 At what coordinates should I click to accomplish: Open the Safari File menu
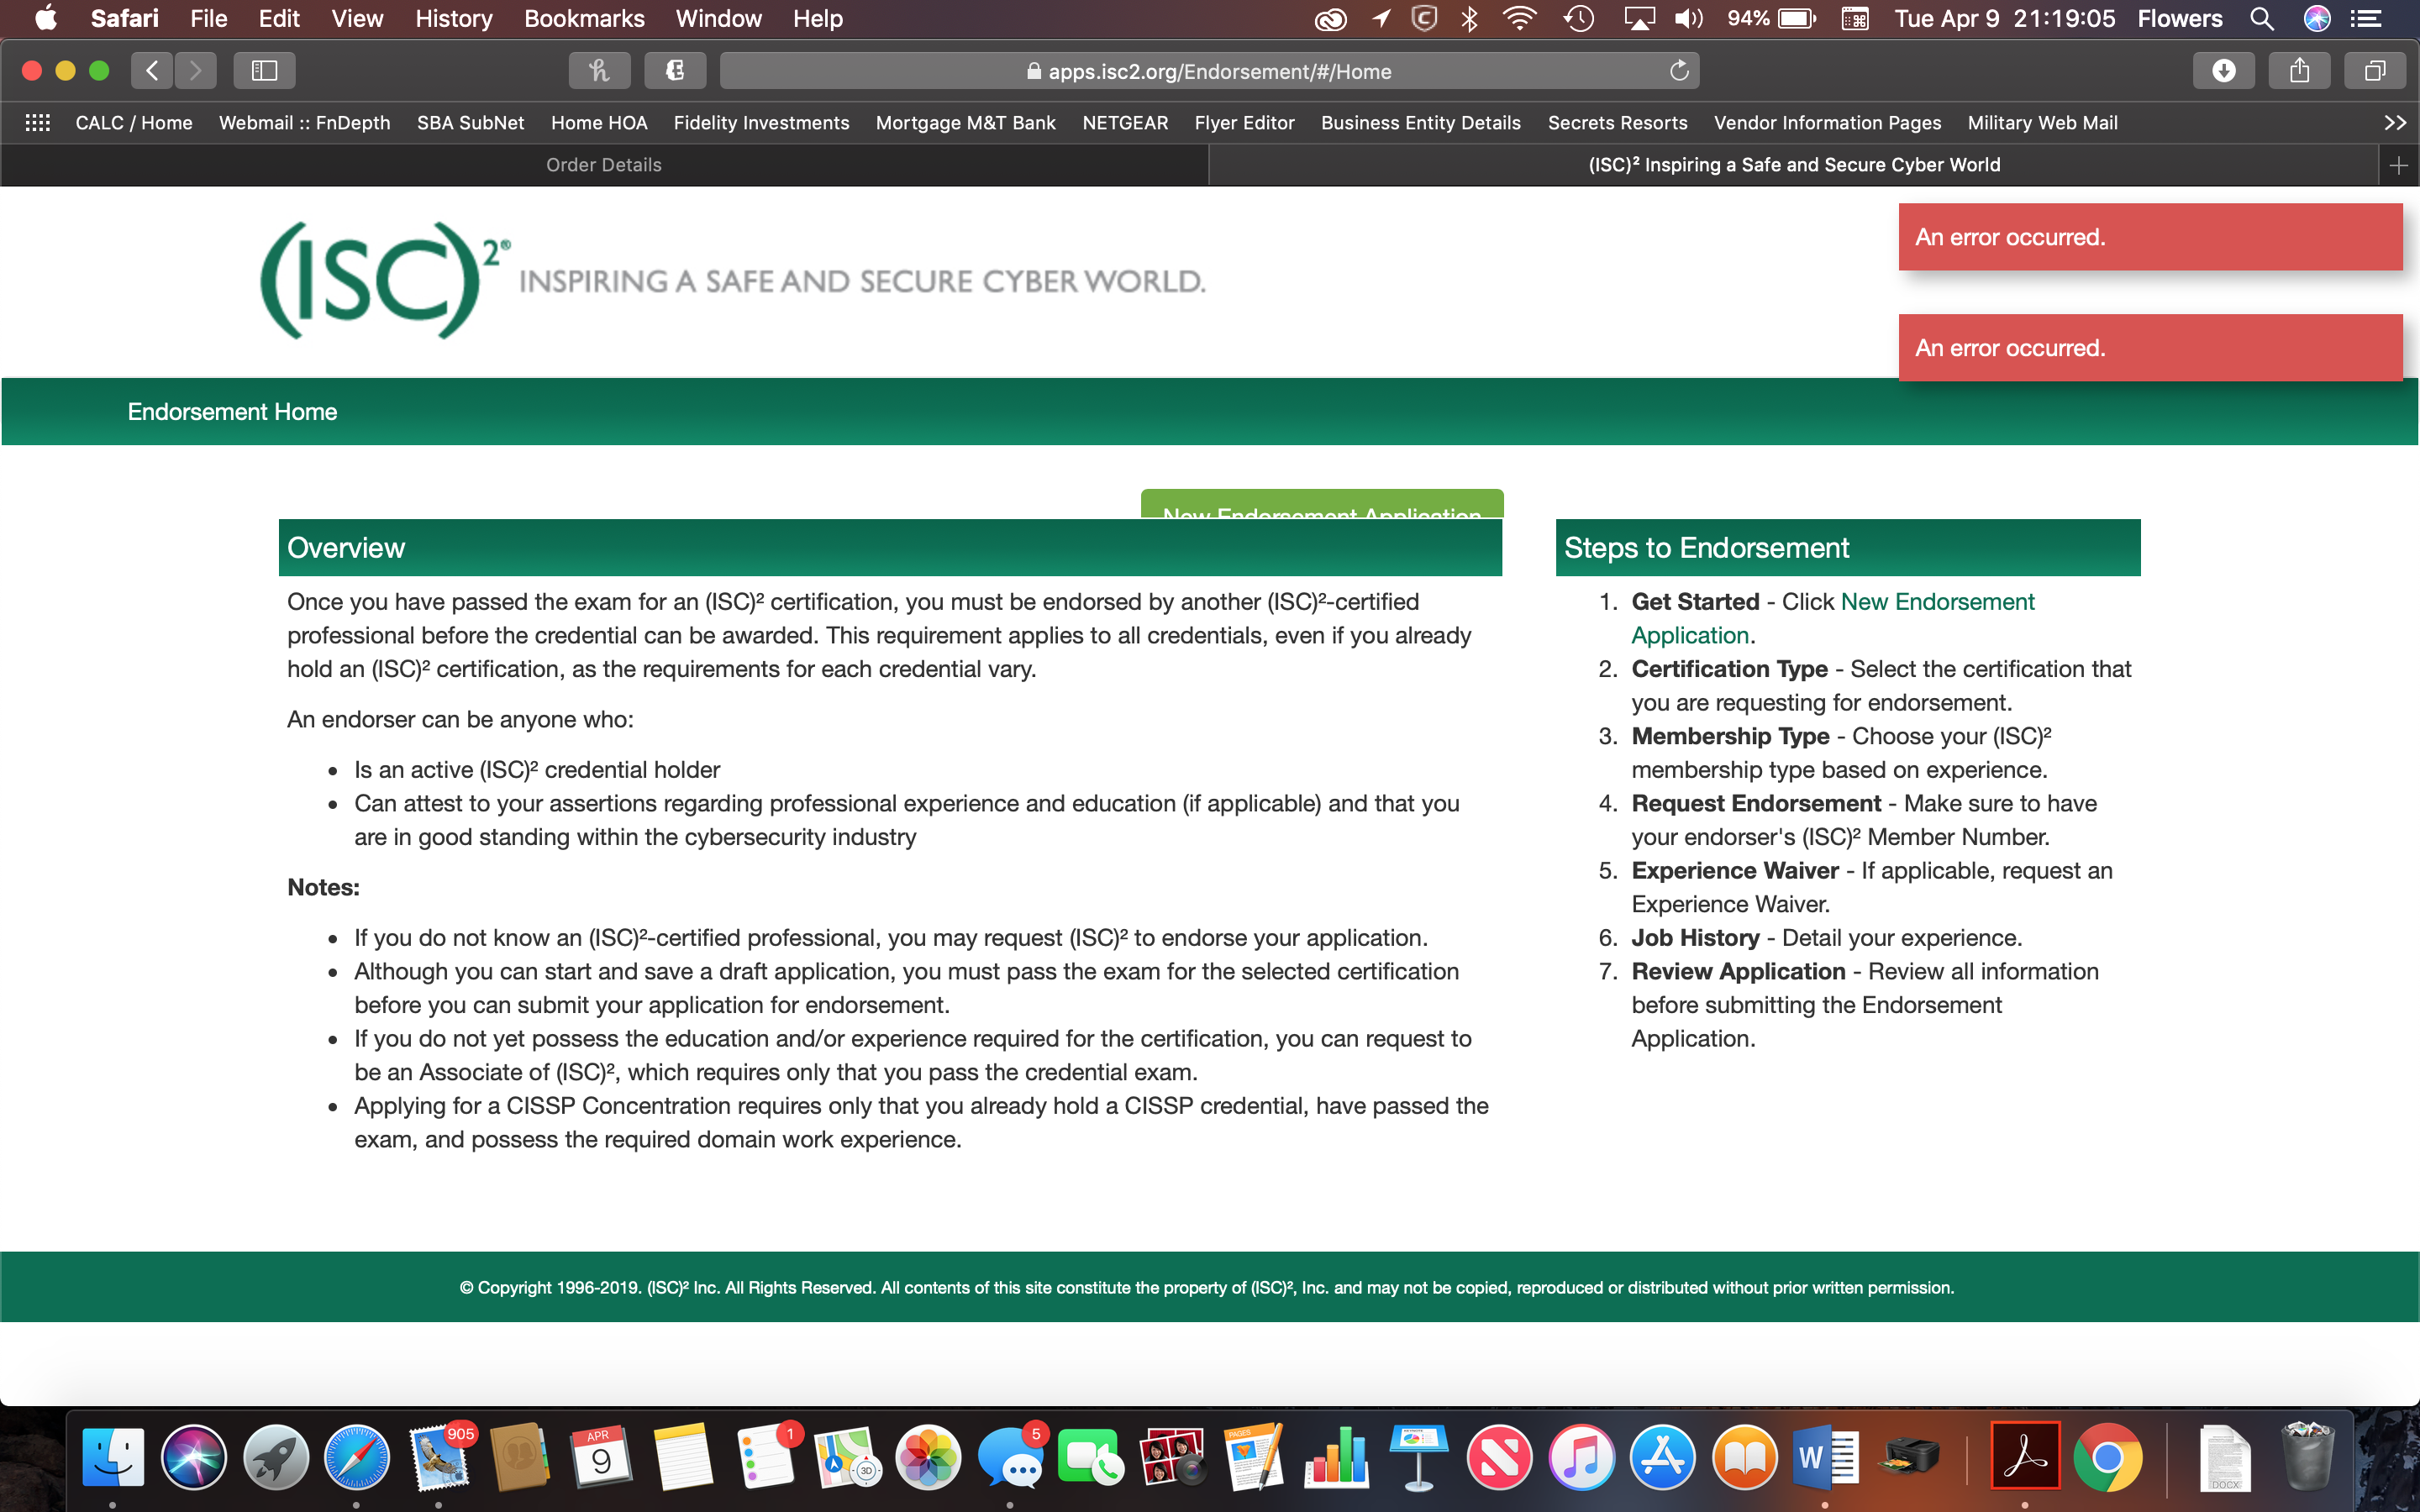(x=208, y=19)
